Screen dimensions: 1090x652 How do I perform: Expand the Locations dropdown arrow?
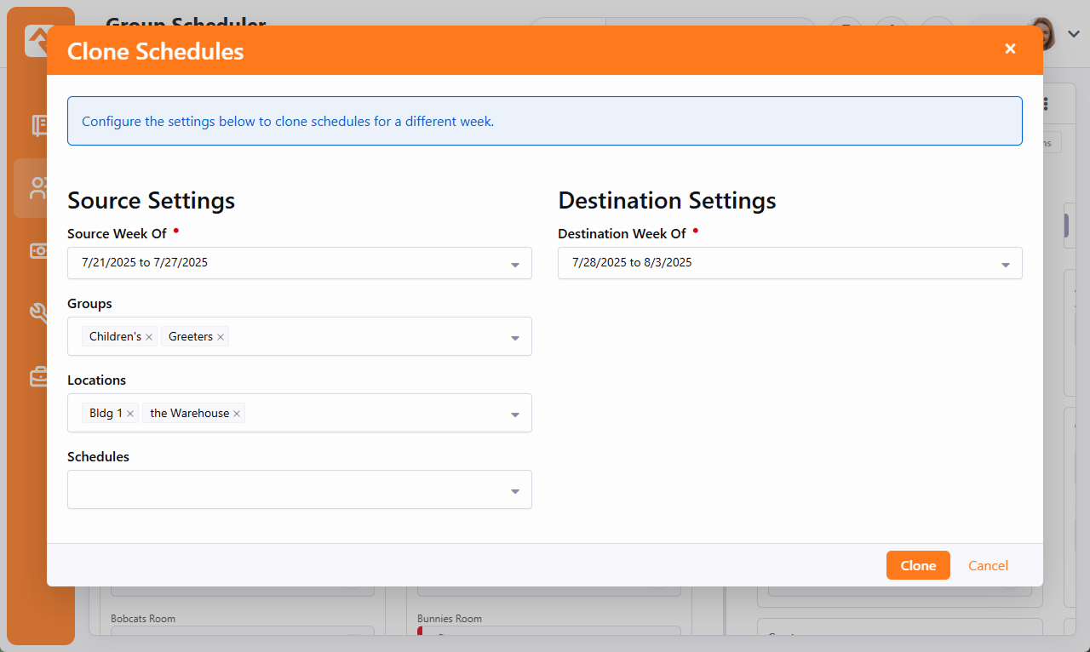pos(514,415)
